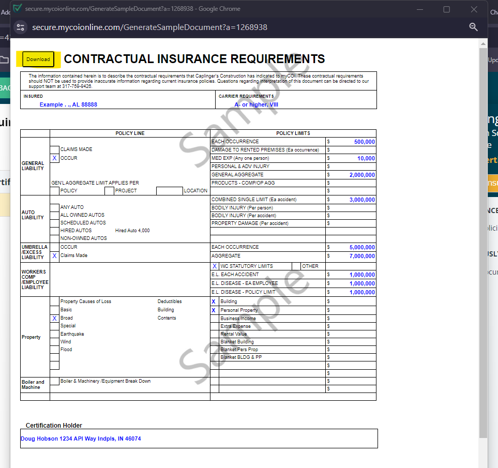
Task: Select the secure.mycoionline.com URL in address bar
Action: tap(149, 27)
